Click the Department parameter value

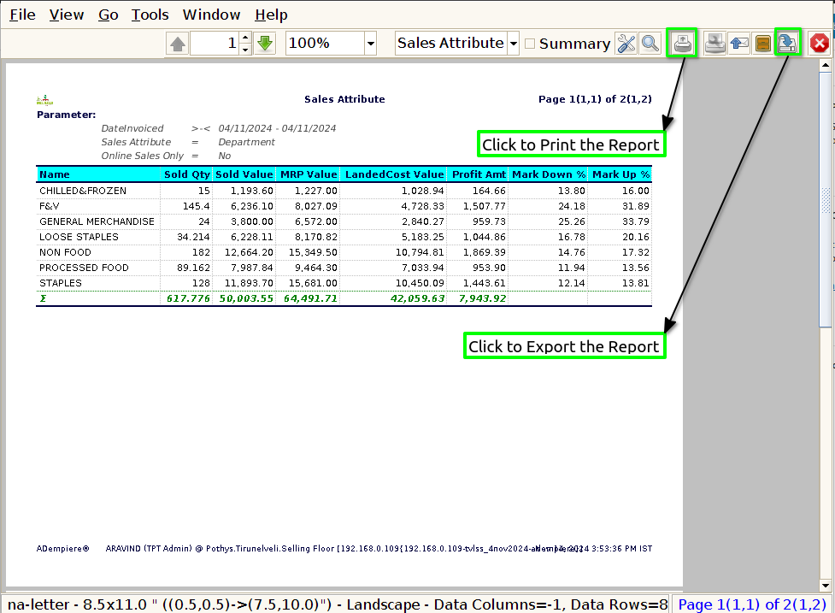[x=246, y=142]
